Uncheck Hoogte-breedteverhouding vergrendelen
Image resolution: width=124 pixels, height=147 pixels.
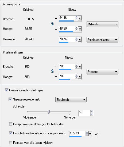tap(10, 133)
